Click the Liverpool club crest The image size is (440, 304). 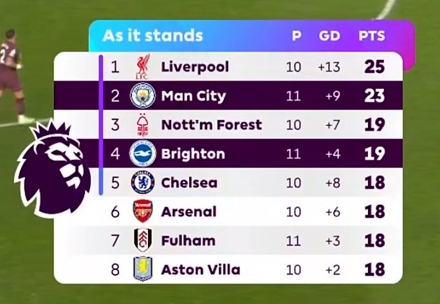(x=143, y=67)
